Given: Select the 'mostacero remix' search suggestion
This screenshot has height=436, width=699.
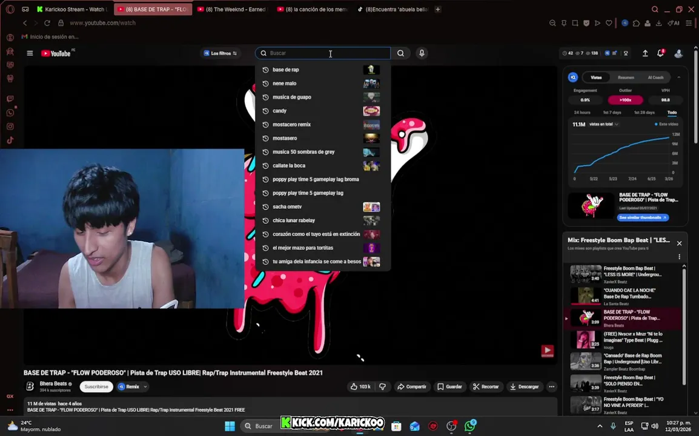Looking at the screenshot, I should 323,124.
